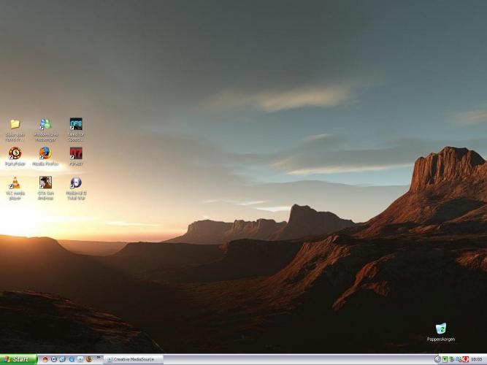Click the first red Quick Launch icon
This screenshot has height=365, width=487.
click(x=45, y=359)
